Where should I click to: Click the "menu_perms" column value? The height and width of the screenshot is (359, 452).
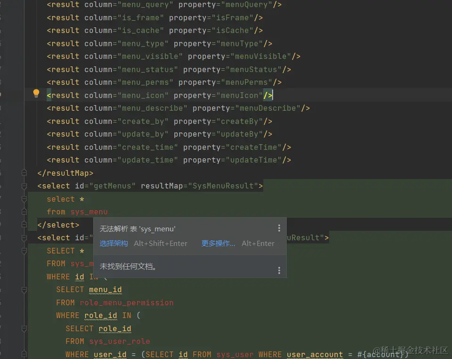[x=145, y=82]
